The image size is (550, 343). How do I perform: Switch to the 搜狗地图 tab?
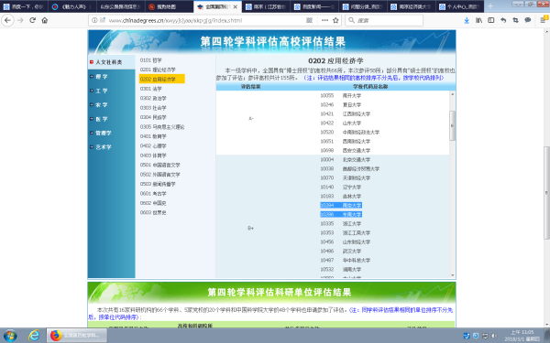[x=169, y=6]
